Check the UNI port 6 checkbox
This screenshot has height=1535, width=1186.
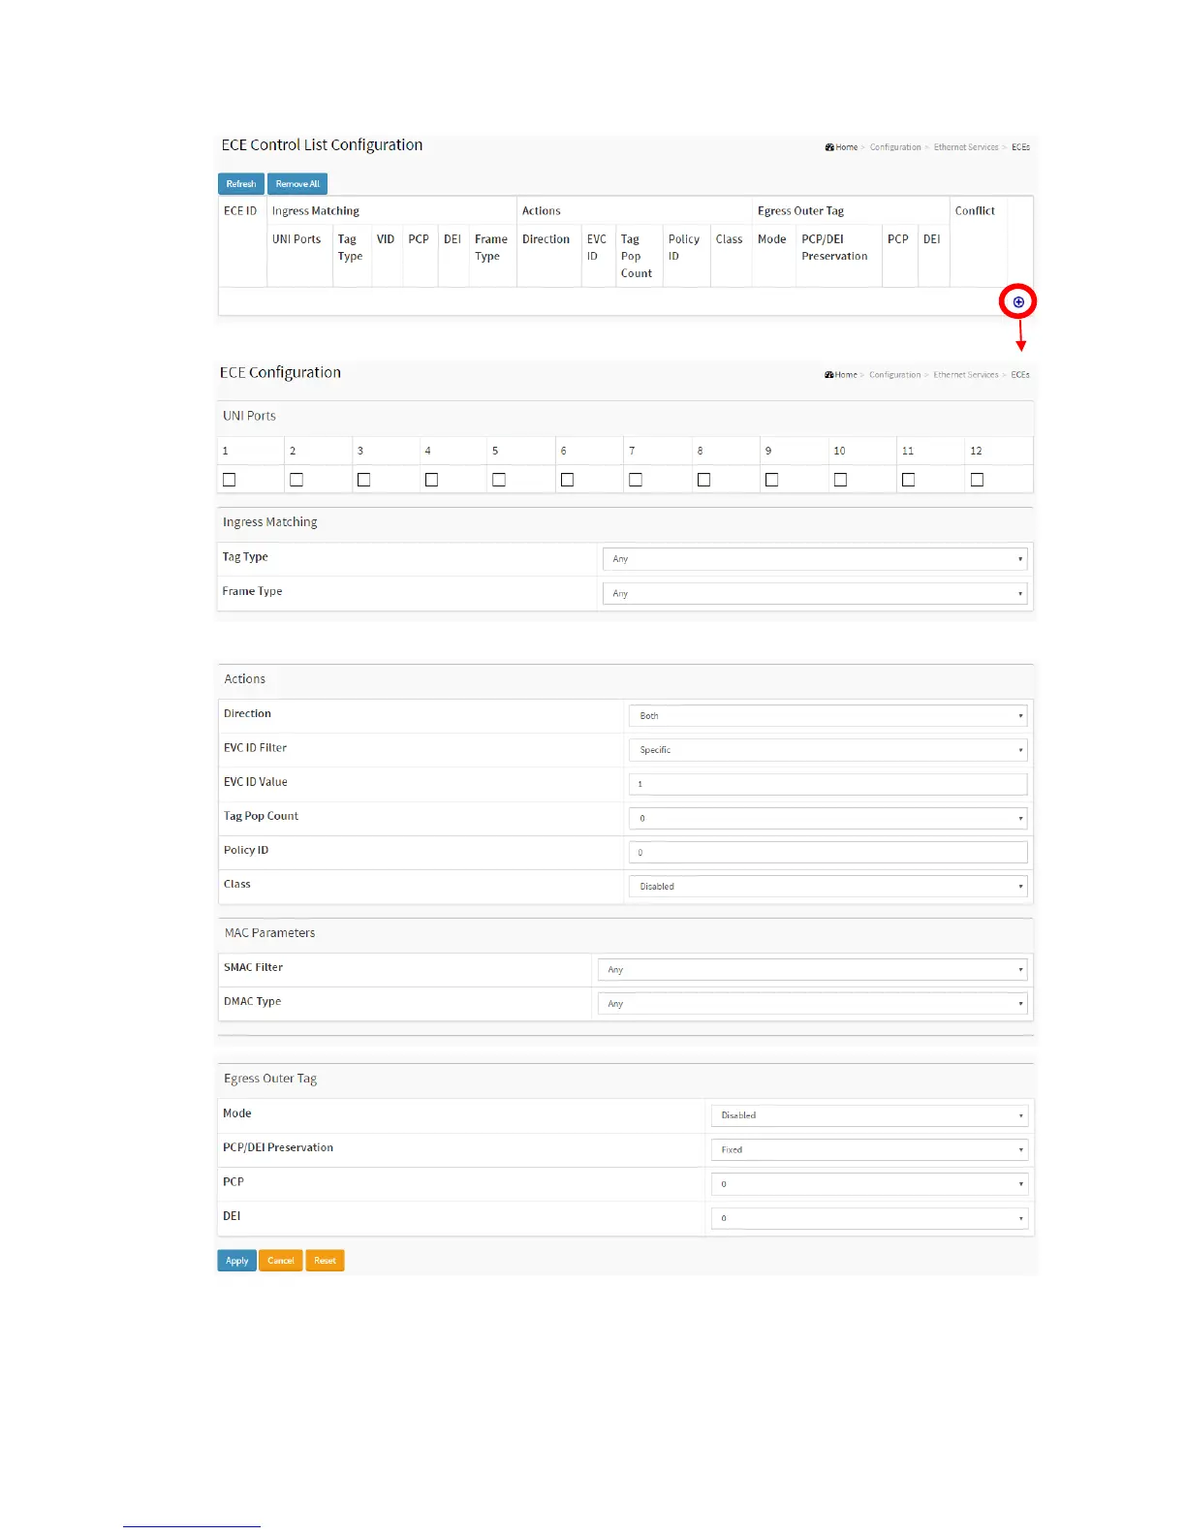(568, 480)
